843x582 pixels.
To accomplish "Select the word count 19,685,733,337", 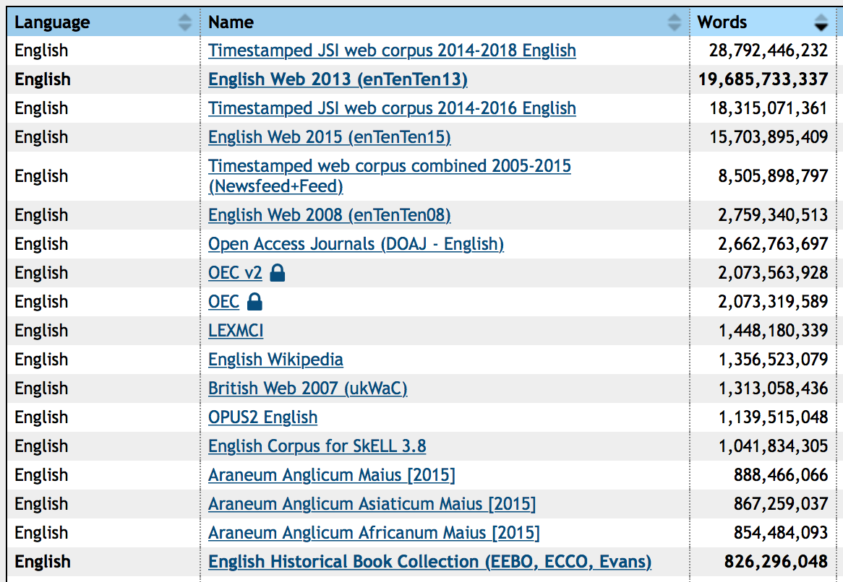I will pyautogui.click(x=763, y=79).
